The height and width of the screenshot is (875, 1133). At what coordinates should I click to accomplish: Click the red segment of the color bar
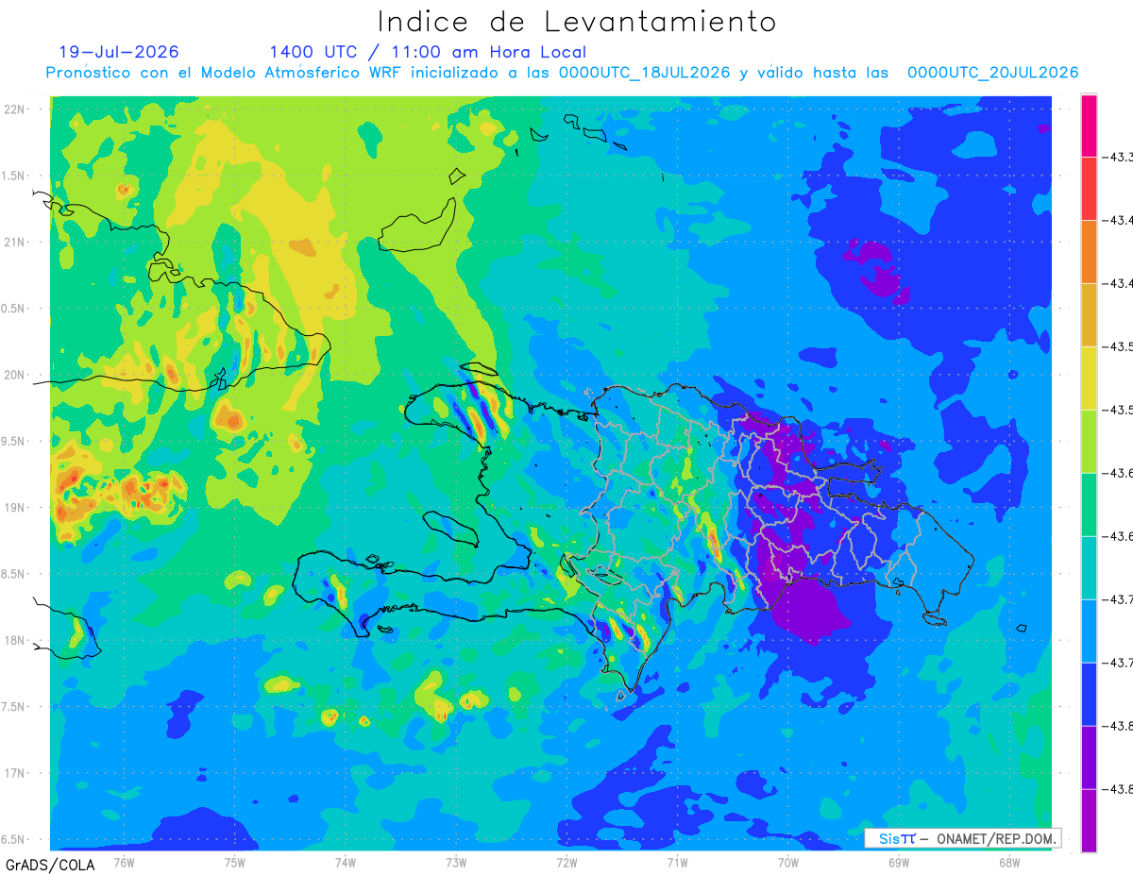tap(1089, 188)
